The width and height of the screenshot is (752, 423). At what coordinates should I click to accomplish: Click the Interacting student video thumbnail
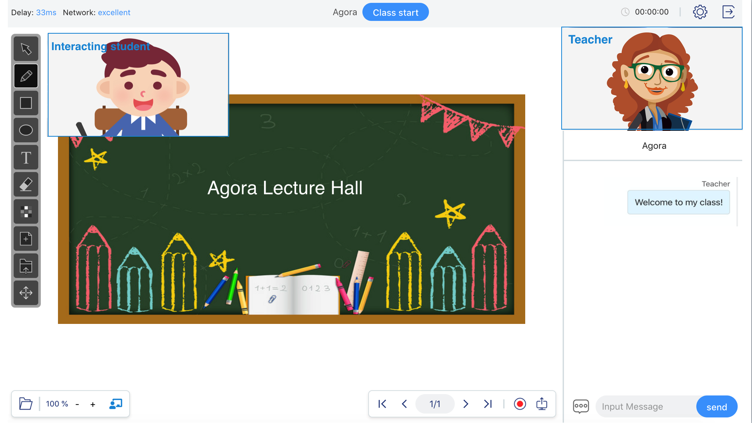[x=138, y=85]
